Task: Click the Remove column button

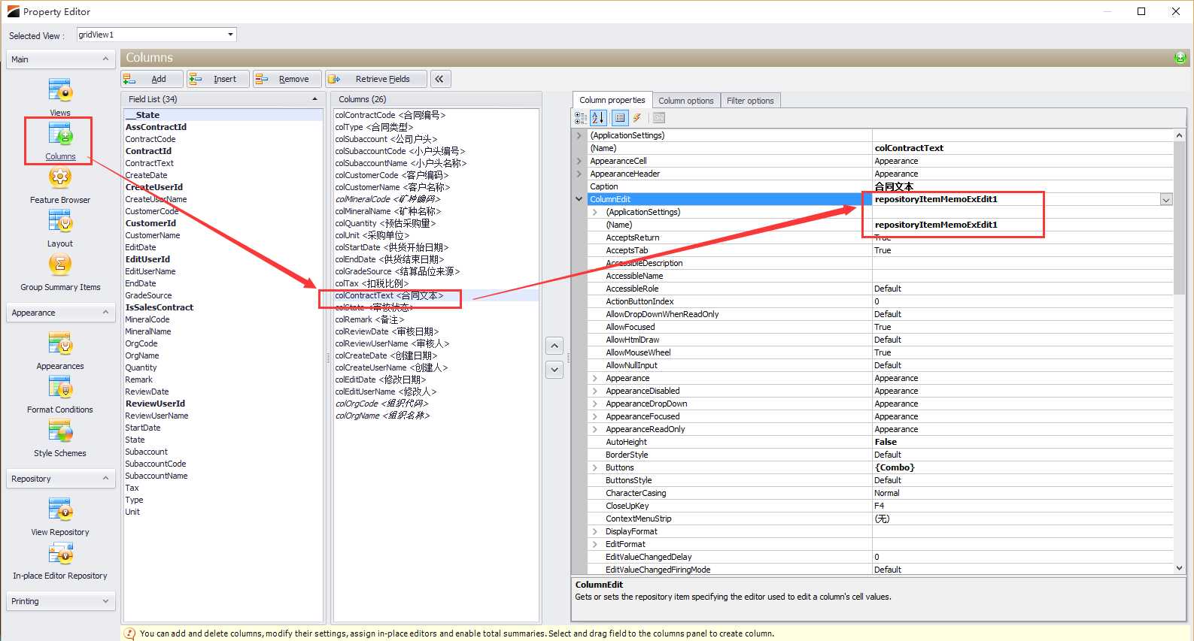Action: click(287, 79)
